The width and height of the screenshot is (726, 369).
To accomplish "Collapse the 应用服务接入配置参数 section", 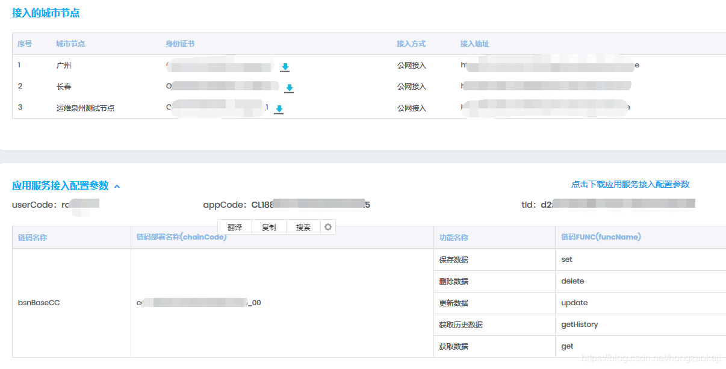I will pos(117,186).
